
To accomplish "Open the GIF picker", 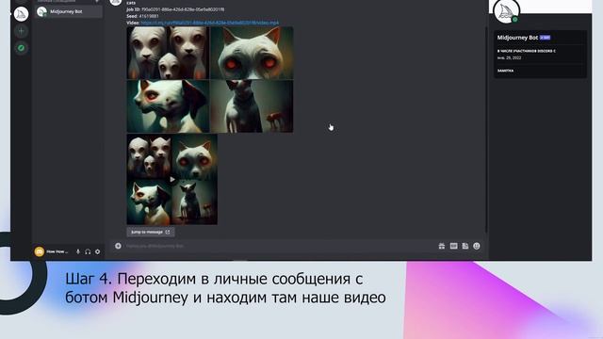I will tap(454, 246).
